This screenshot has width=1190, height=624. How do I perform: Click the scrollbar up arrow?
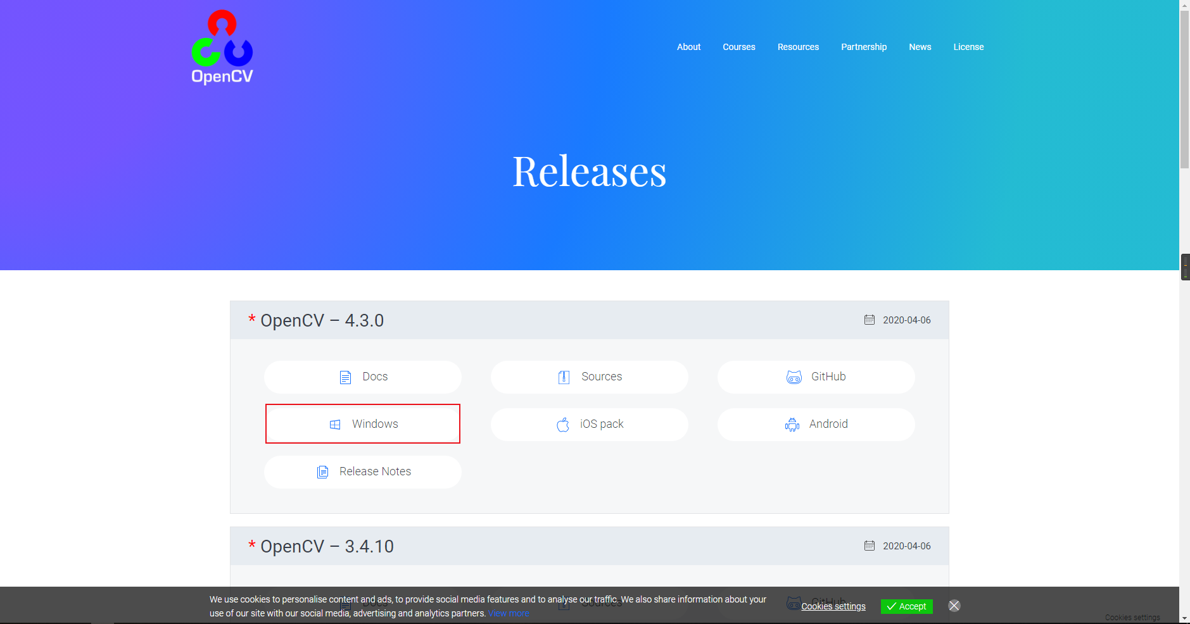[x=1184, y=4]
